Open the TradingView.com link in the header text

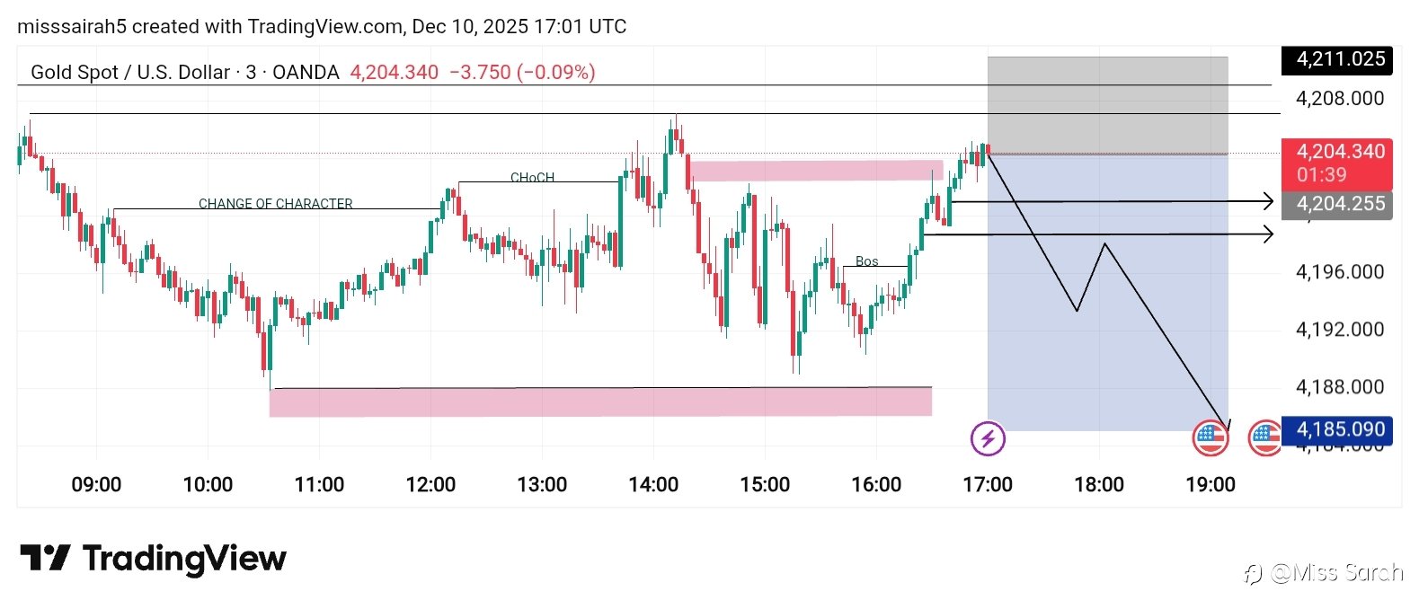(325, 27)
